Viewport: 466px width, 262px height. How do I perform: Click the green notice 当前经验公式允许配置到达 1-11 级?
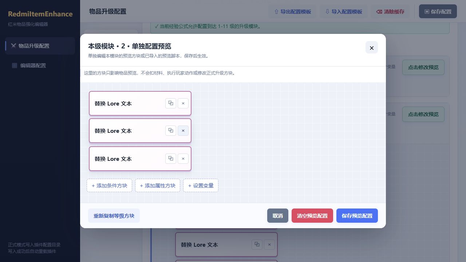[208, 27]
